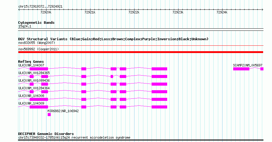Click the small narrow exon of ULK3|NM_001284365

coord(112,76)
